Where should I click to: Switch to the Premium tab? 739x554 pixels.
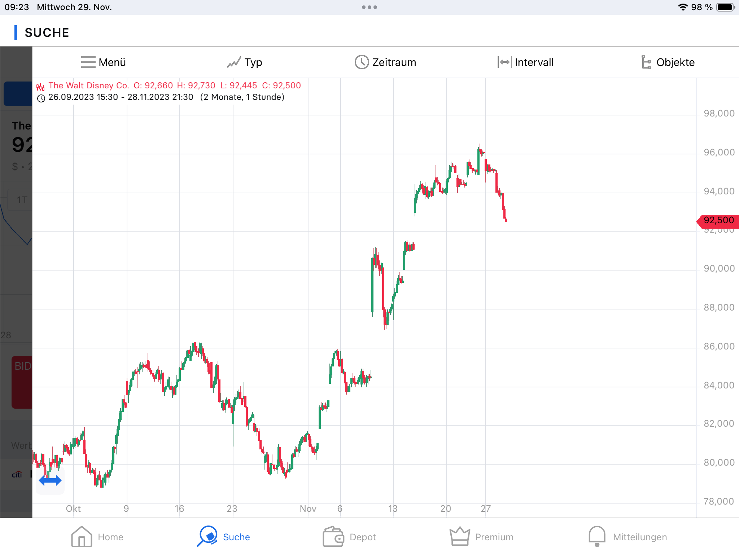pos(494,537)
